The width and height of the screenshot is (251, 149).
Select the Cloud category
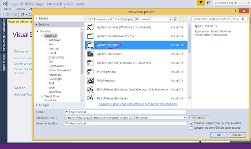(52, 53)
